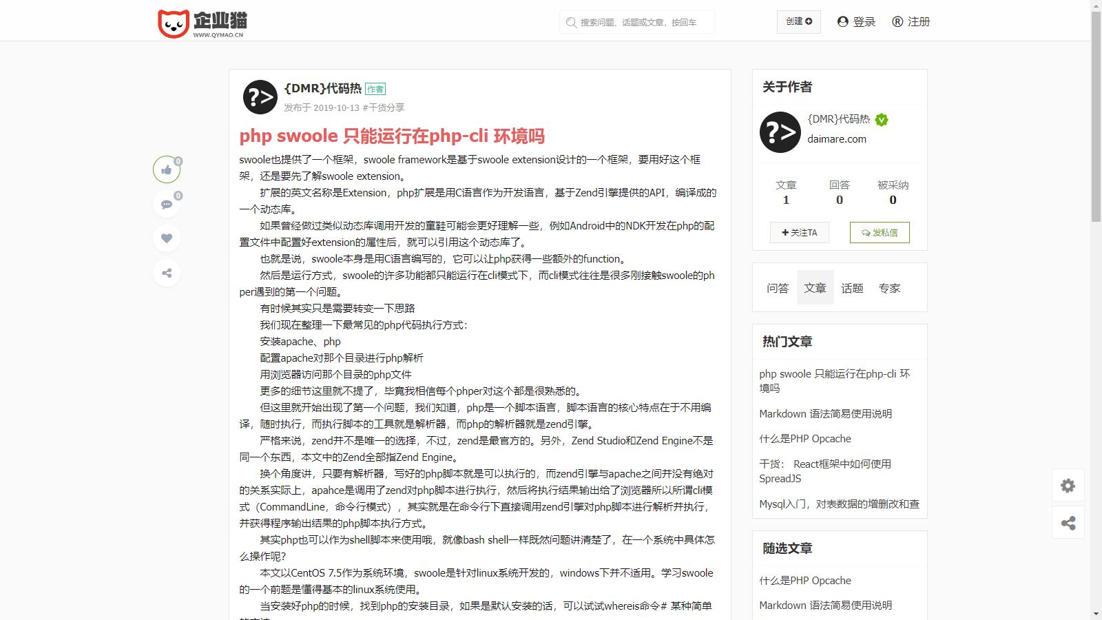Open hot article 什么是PHP Opcache
This screenshot has width=1102, height=620.
(x=805, y=439)
